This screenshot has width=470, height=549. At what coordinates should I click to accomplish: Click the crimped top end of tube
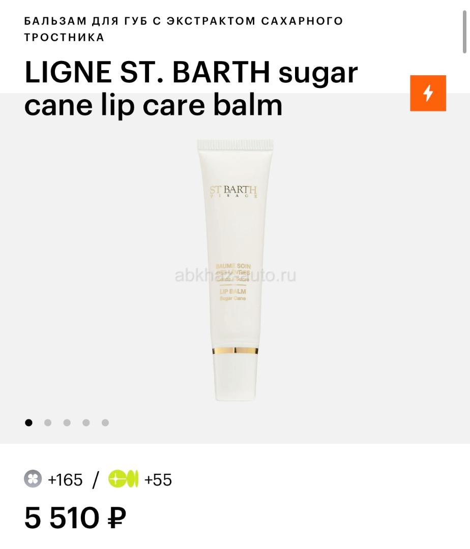click(x=236, y=144)
